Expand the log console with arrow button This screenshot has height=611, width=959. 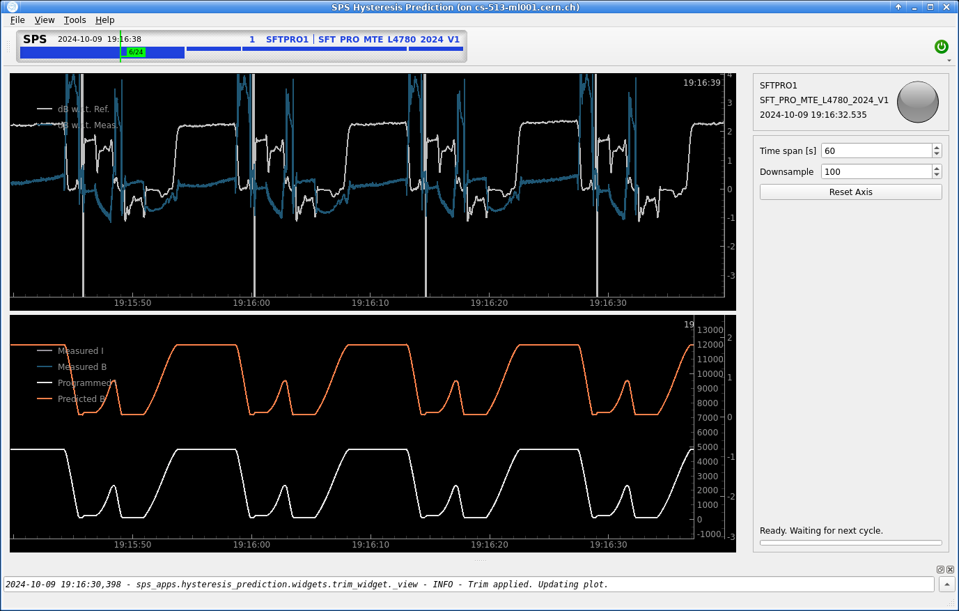pyautogui.click(x=946, y=585)
